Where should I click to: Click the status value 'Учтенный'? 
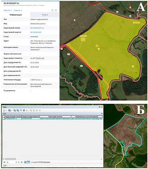click(x=34, y=37)
